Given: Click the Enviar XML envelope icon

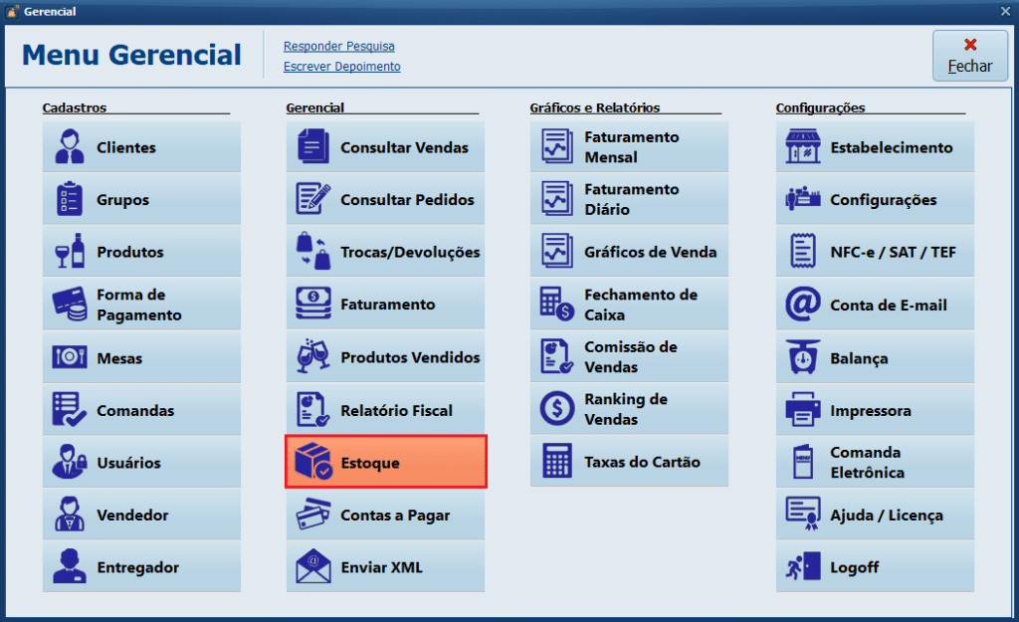Looking at the screenshot, I should pyautogui.click(x=313, y=567).
